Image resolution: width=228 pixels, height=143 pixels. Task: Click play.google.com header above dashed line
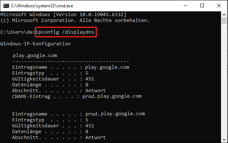point(35,56)
